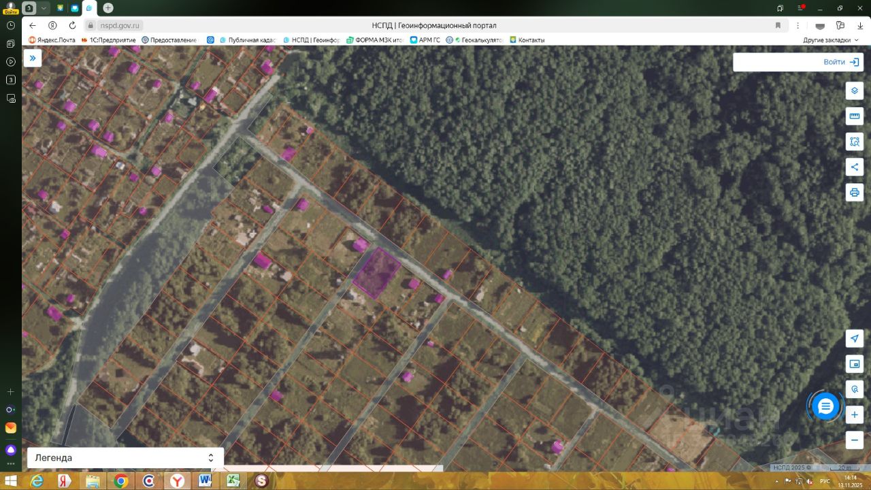Open the overview map widget

coord(855,363)
